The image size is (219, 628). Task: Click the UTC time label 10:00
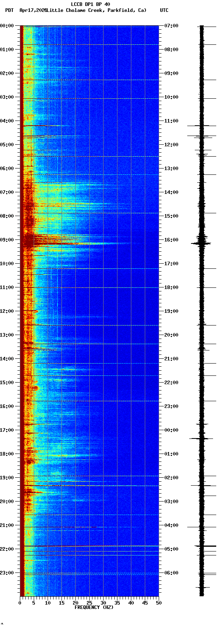(x=171, y=97)
